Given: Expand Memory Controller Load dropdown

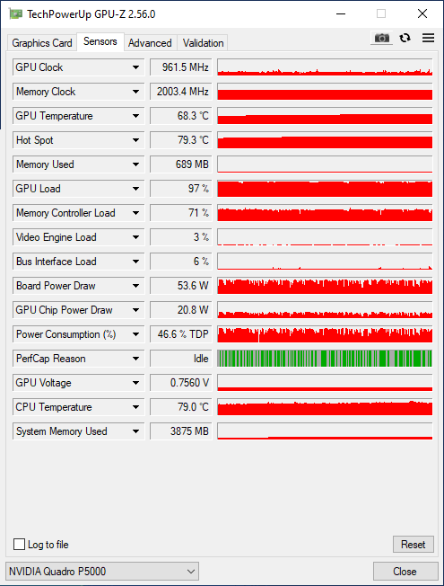Looking at the screenshot, I should pyautogui.click(x=135, y=213).
